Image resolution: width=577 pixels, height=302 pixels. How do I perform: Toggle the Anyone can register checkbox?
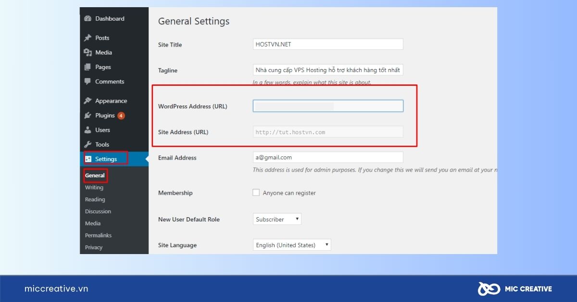point(256,193)
